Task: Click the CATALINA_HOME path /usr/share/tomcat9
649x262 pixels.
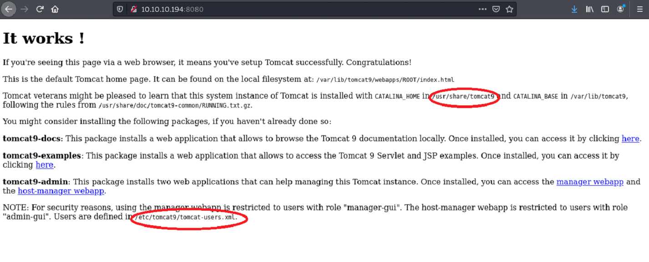Action: 462,96
